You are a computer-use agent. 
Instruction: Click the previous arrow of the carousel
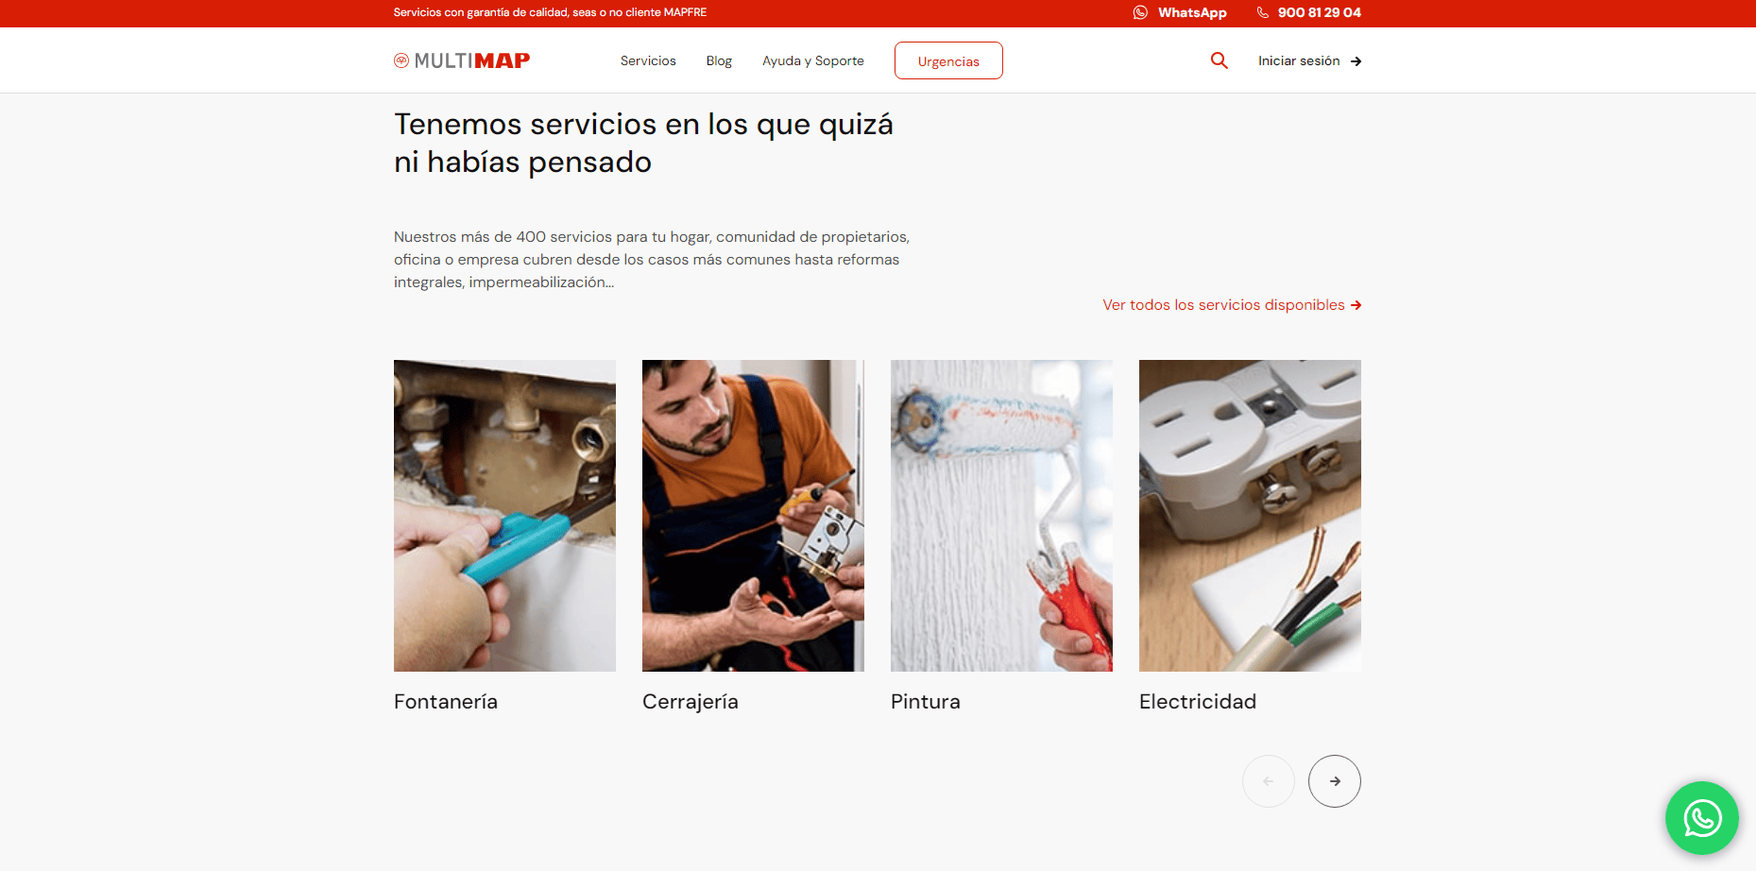[x=1269, y=781]
